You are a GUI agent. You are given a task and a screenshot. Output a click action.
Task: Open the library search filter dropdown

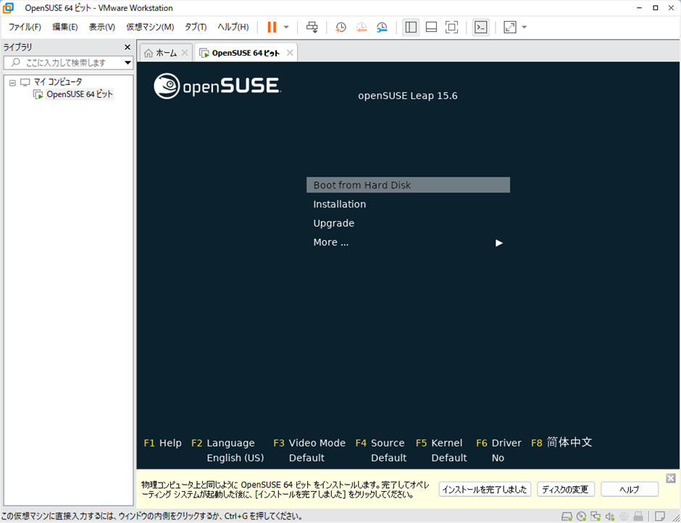[x=128, y=63]
